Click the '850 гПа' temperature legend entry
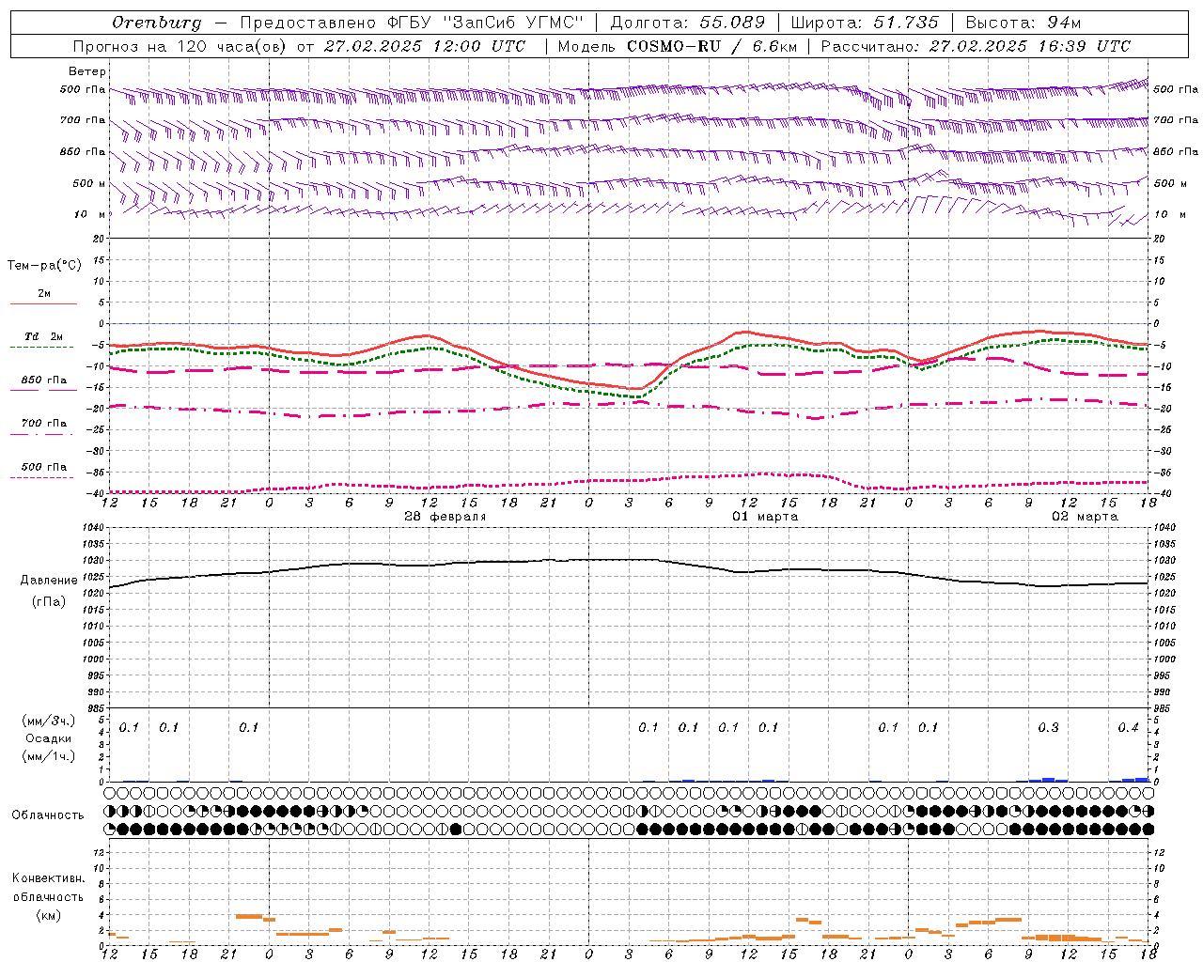 tap(44, 380)
